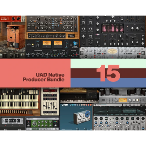This screenshot has height=146, width=146.
Task: Toggle the pink switch below the synth knobs
Action: point(98,35)
